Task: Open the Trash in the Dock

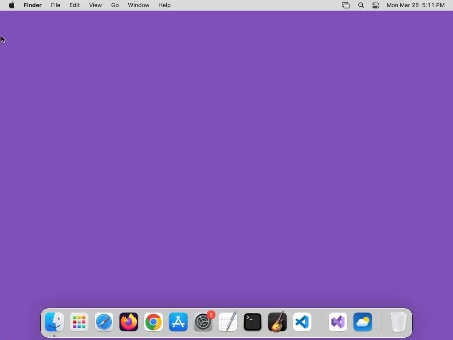Action: (399, 322)
